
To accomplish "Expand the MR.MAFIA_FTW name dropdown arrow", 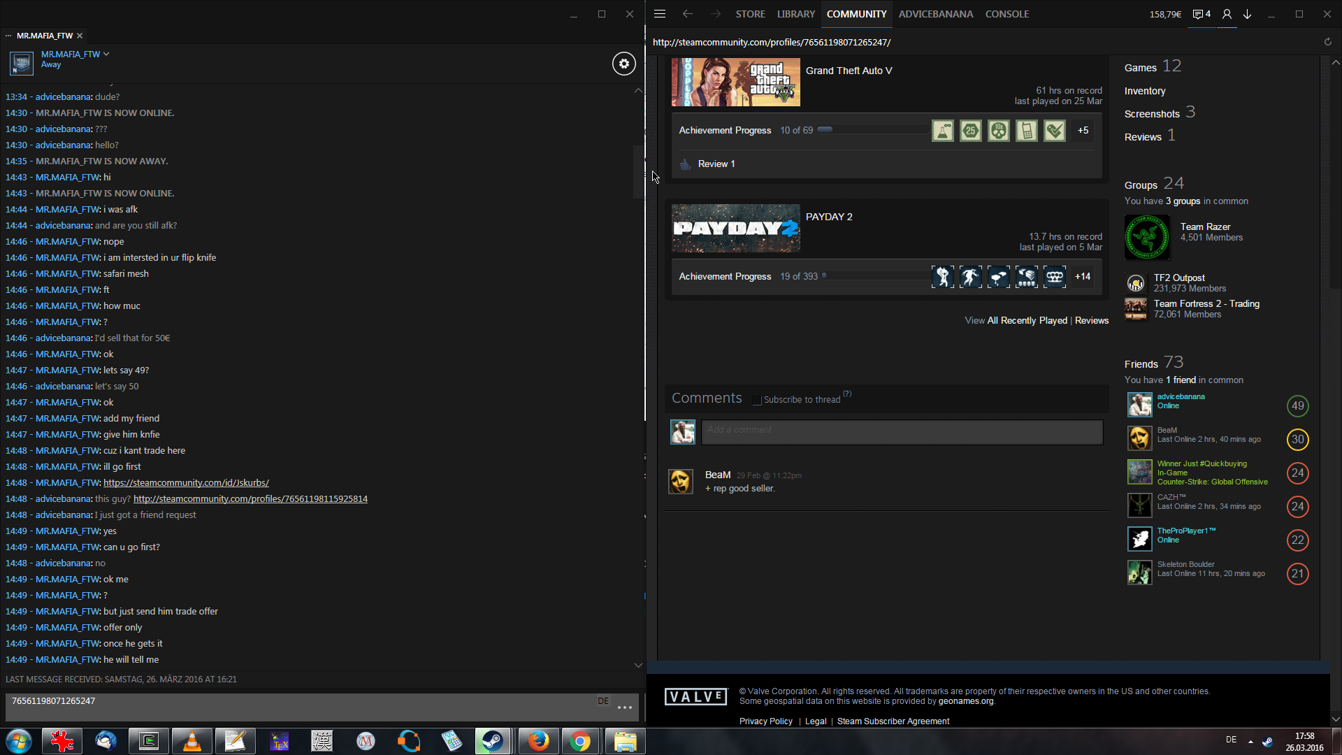I will click(x=106, y=54).
